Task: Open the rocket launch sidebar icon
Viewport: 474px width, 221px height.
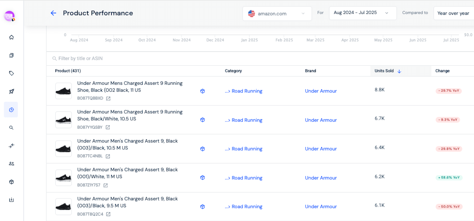Action: point(11,91)
